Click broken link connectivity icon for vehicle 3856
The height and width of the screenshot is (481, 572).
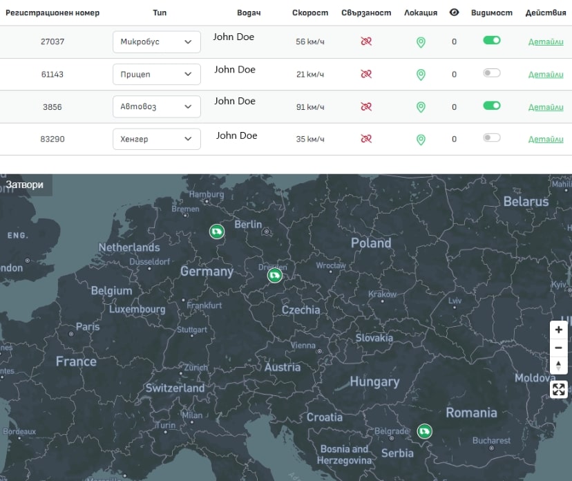[366, 107]
